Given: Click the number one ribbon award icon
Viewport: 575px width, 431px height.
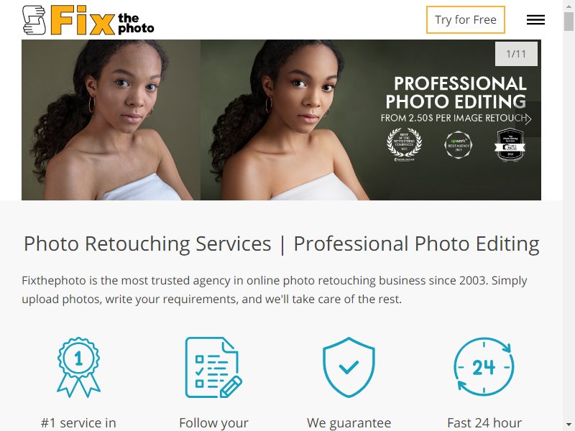Looking at the screenshot, I should click(x=78, y=367).
